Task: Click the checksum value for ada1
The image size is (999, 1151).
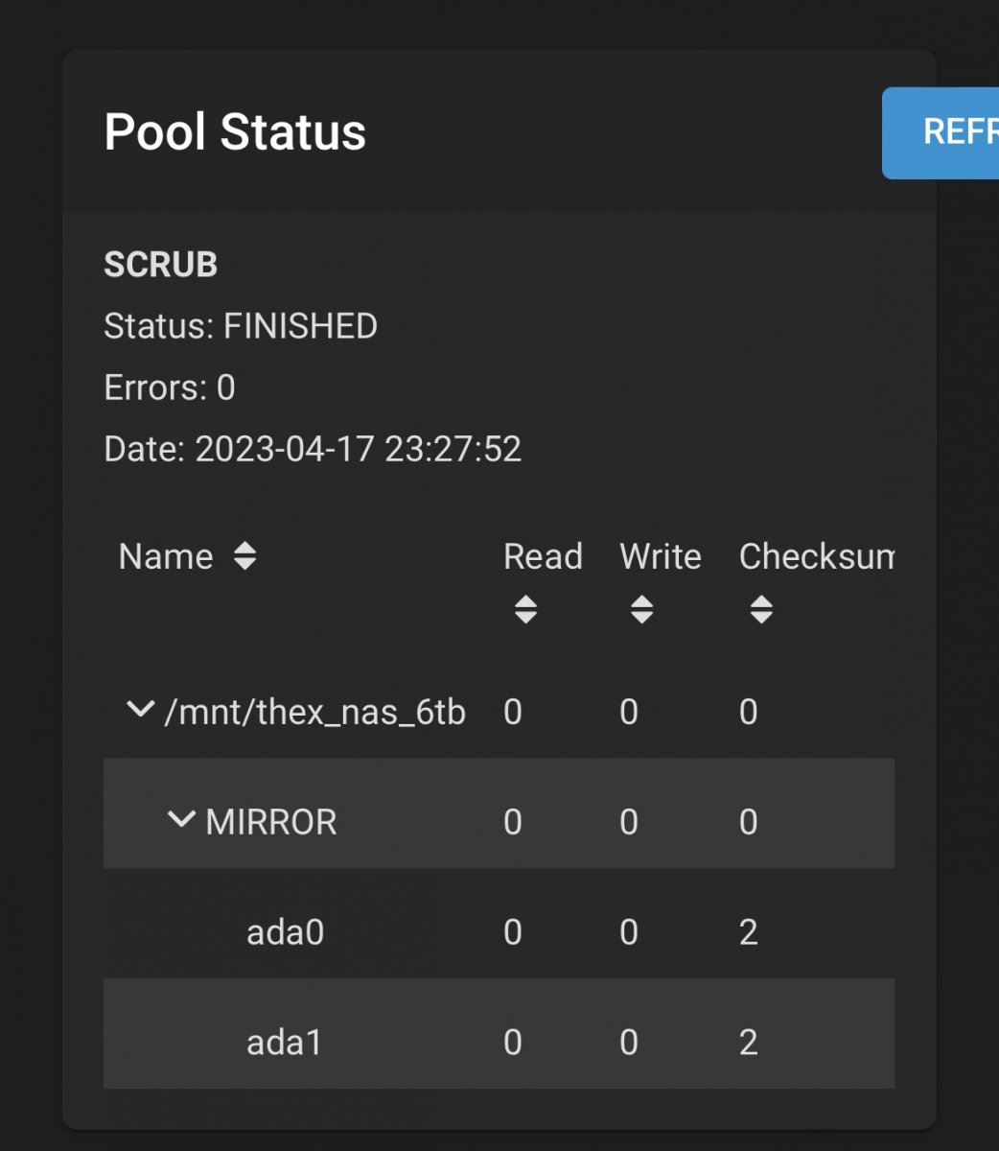Action: click(749, 1043)
